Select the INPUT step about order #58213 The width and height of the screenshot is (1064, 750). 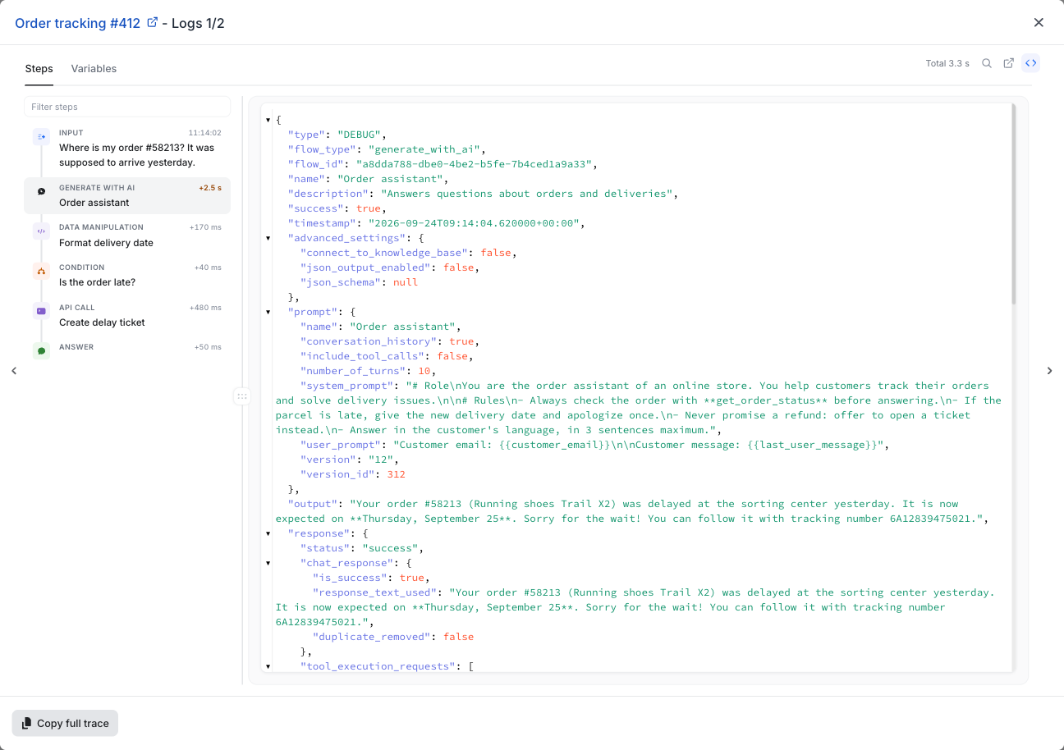(127, 148)
